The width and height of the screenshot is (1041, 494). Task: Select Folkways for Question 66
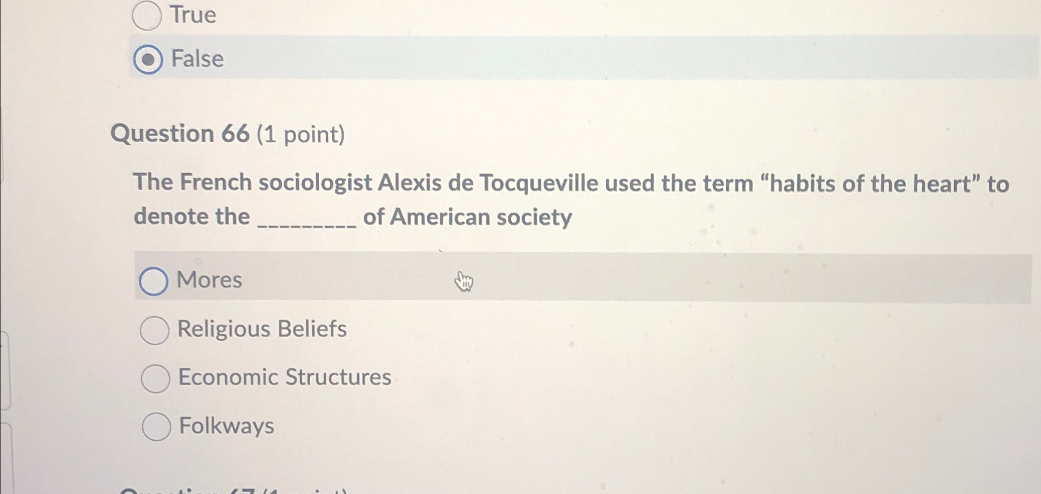click(155, 427)
